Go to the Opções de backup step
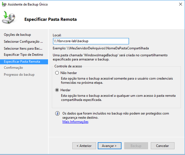 point(18,35)
